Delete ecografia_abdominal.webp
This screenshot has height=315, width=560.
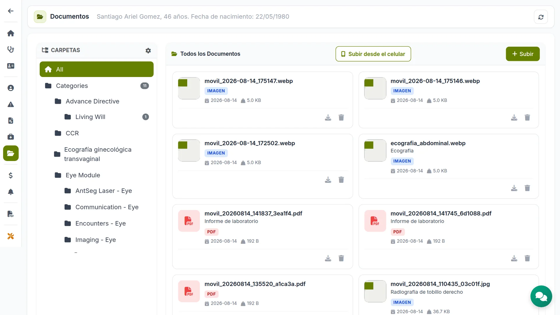pos(527,188)
